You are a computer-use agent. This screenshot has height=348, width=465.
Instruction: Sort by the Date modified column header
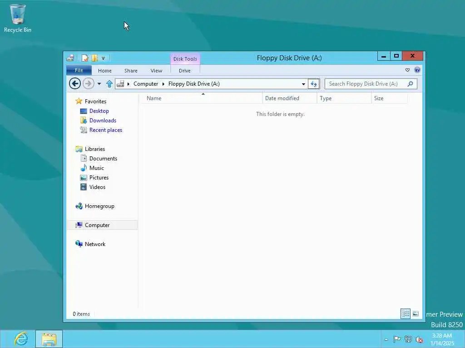coord(290,98)
